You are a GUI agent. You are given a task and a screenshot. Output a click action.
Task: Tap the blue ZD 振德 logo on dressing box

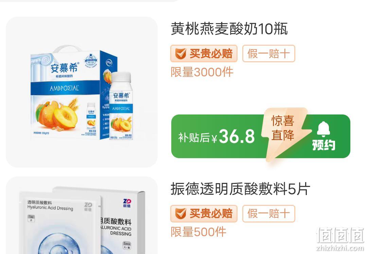point(127,203)
